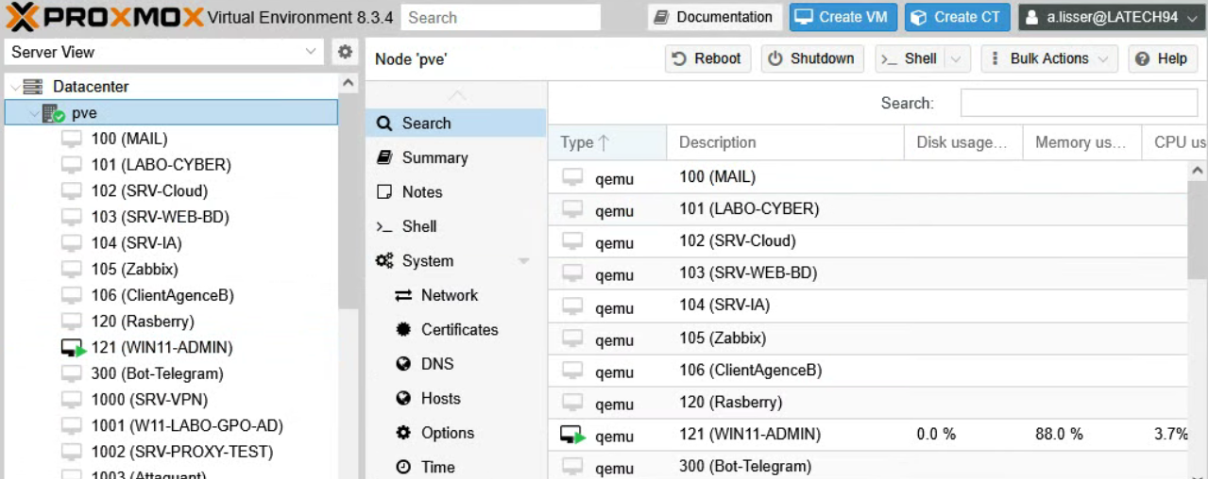The image size is (1208, 479).
Task: Open the a.lisser@LATECH94 user menu
Action: pyautogui.click(x=1112, y=17)
